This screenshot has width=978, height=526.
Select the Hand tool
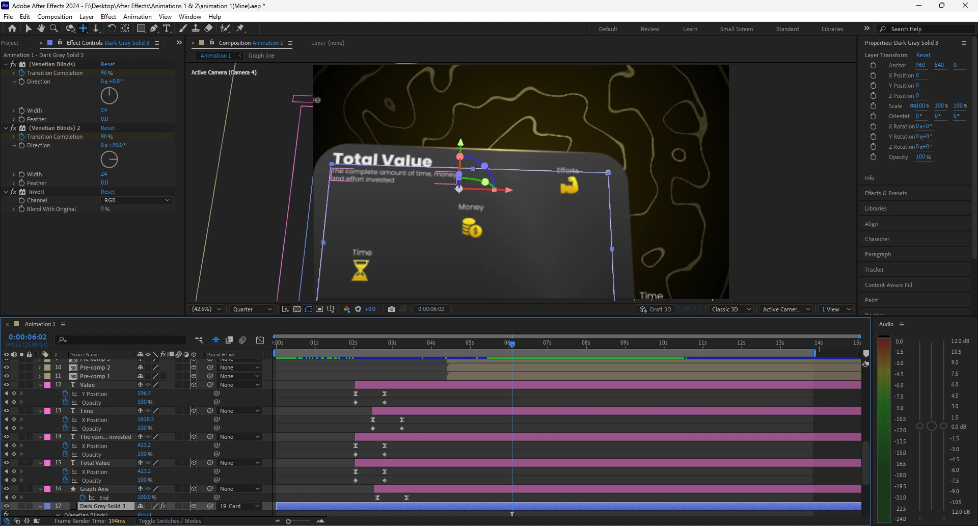[x=41, y=29]
